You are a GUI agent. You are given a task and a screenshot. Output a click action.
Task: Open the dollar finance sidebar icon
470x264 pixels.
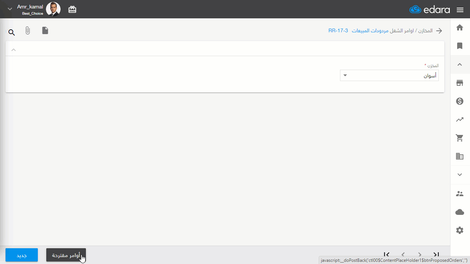pyautogui.click(x=460, y=101)
